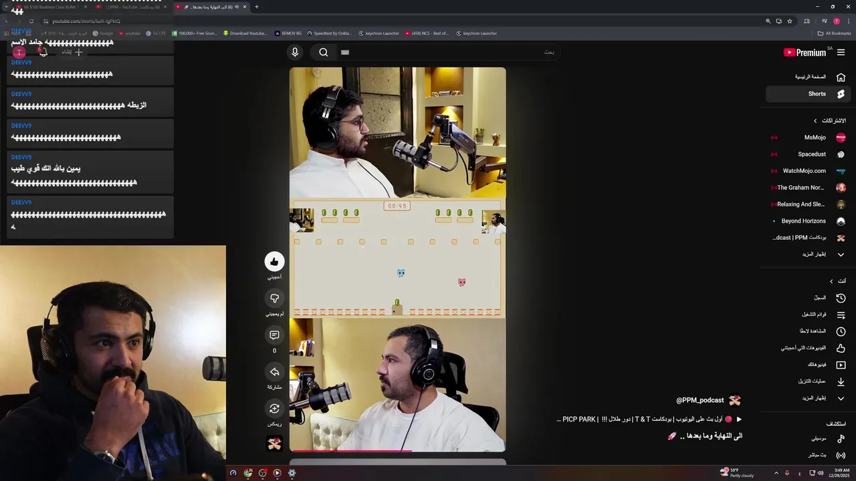Click the address bar URL
This screenshot has height=481, width=856.
86,21
